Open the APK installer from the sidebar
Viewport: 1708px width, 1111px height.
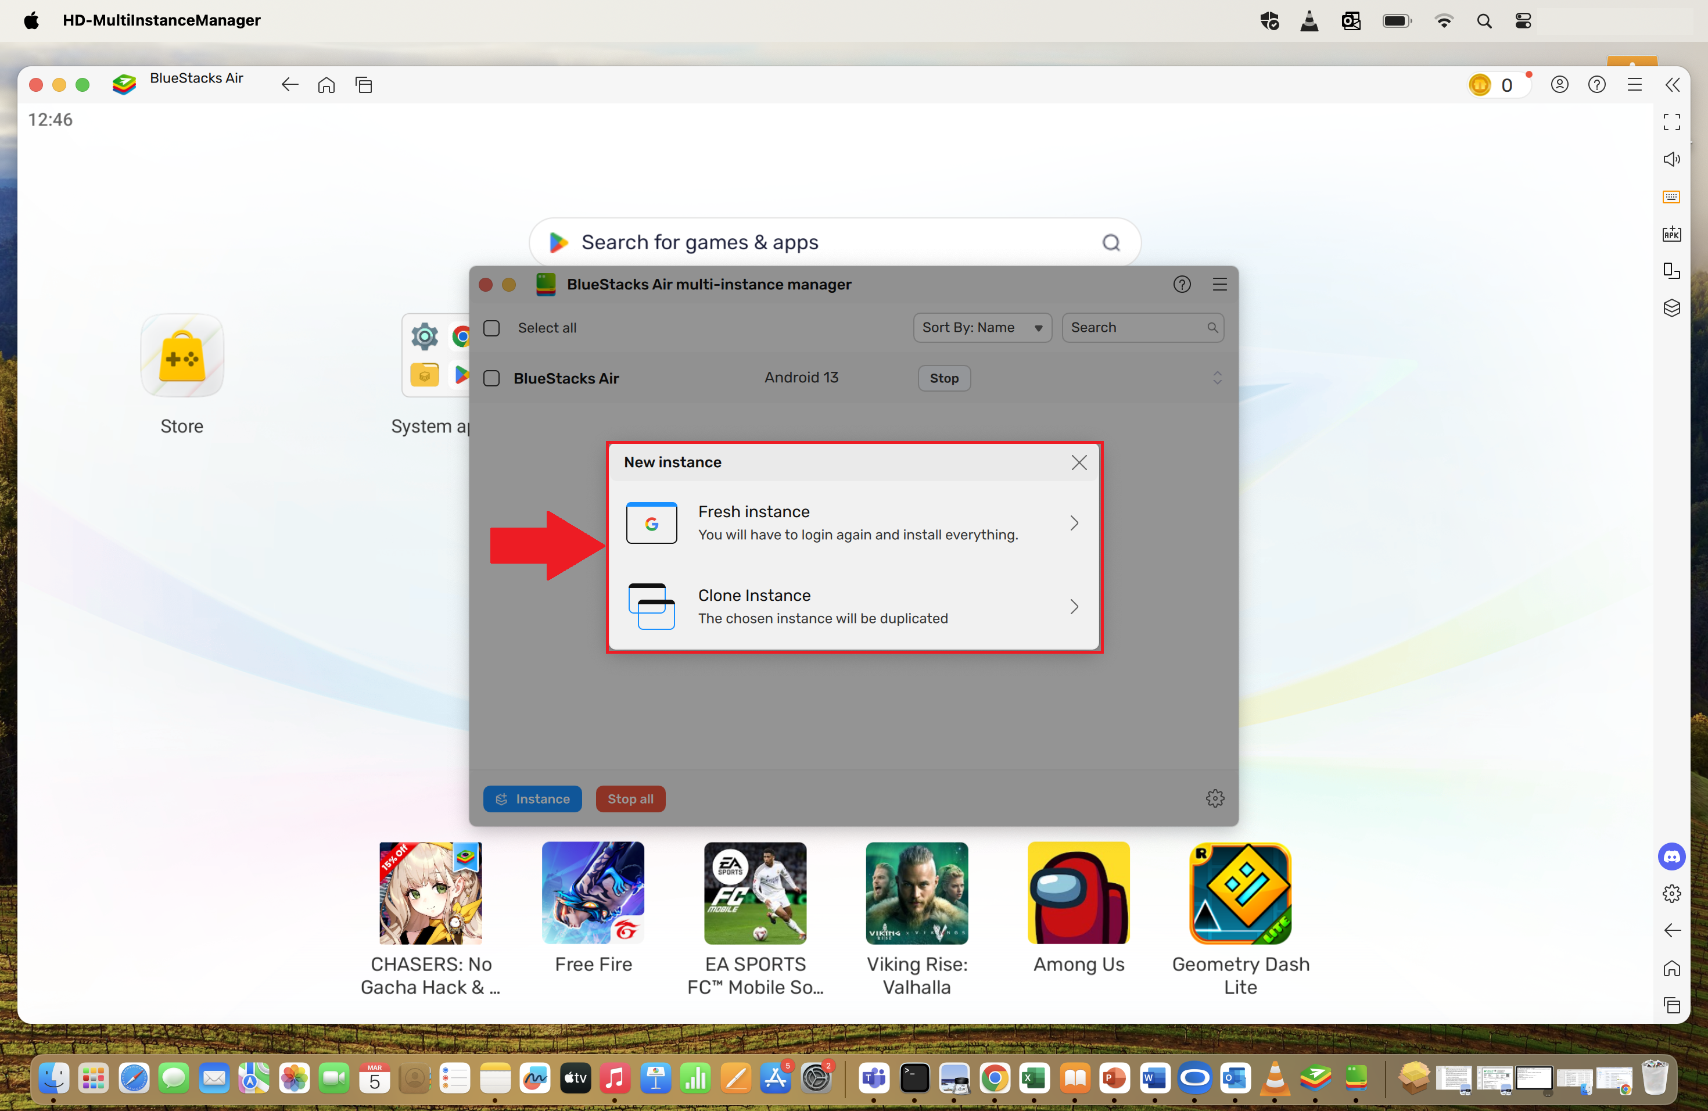pos(1672,233)
